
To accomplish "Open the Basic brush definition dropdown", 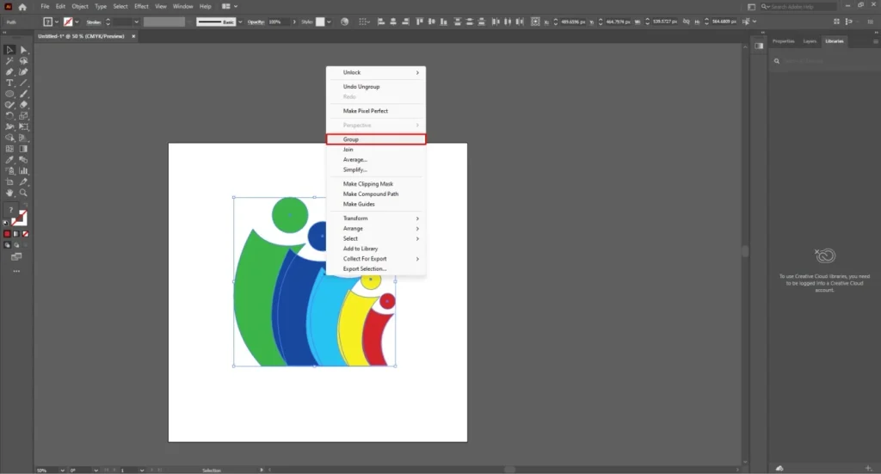I will (241, 22).
